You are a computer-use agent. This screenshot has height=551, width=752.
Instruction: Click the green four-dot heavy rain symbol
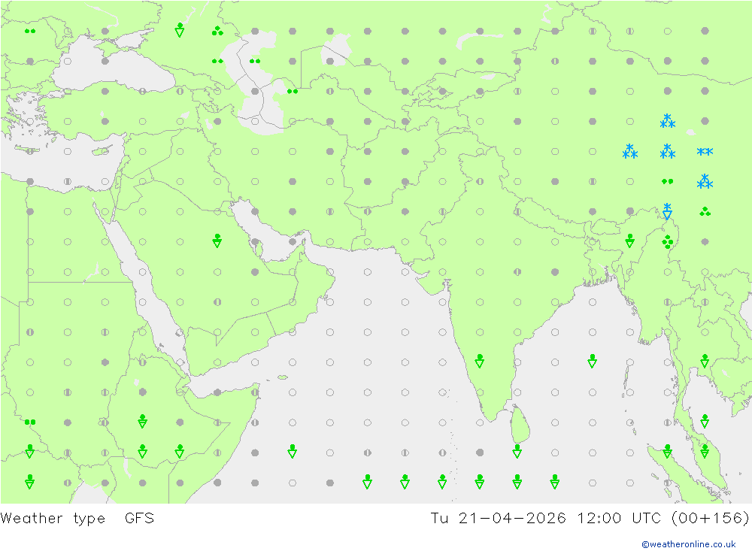[x=667, y=242]
